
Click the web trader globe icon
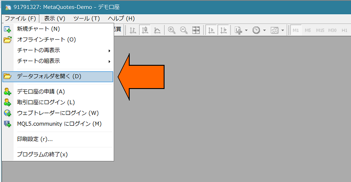click(8, 113)
